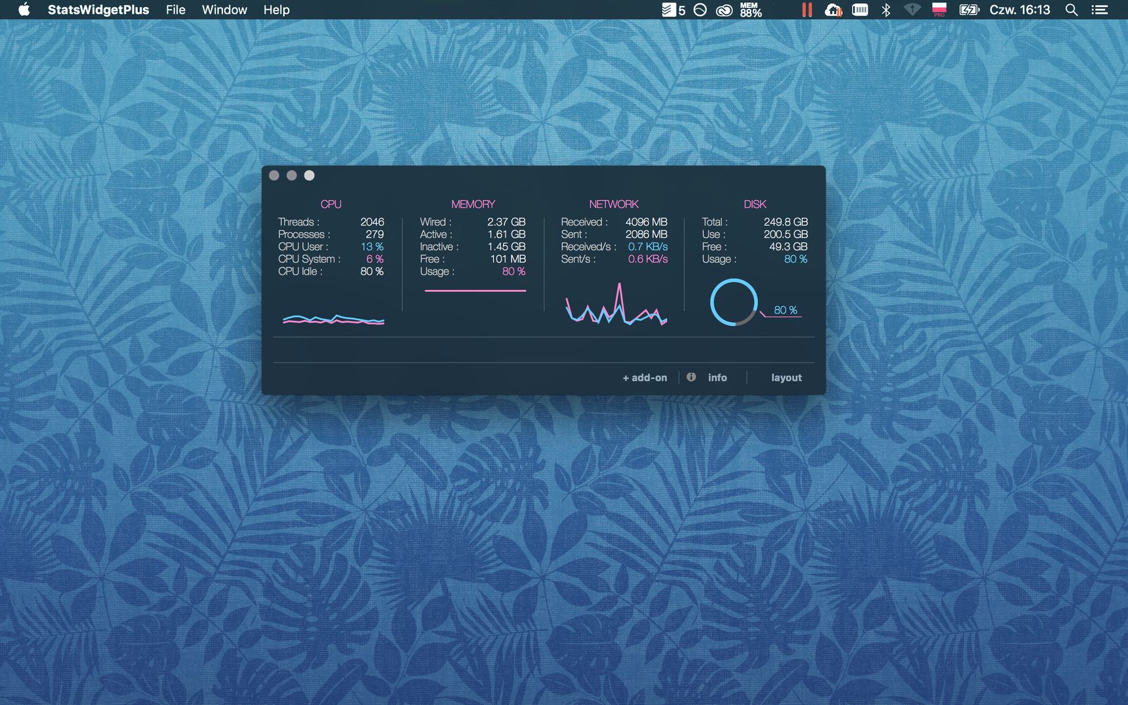Click the CPU usage line graph
This screenshot has height=705, width=1128.
[333, 319]
